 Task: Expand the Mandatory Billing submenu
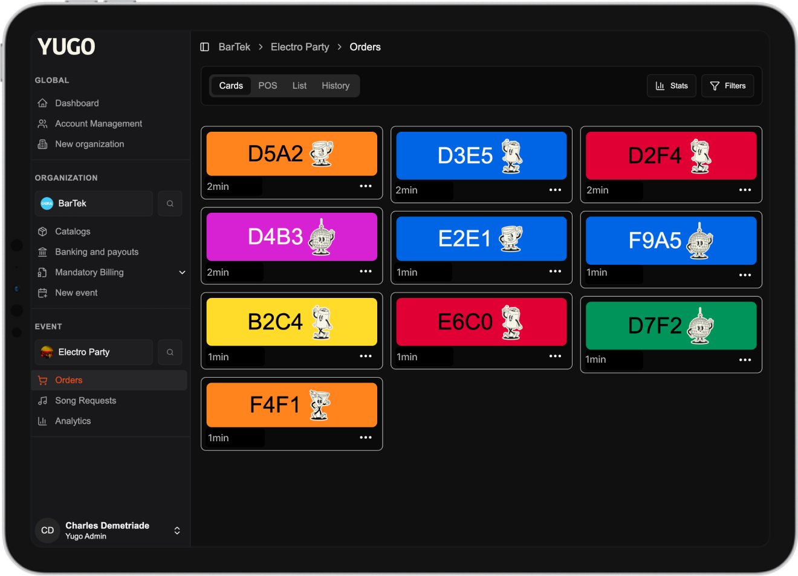(182, 273)
